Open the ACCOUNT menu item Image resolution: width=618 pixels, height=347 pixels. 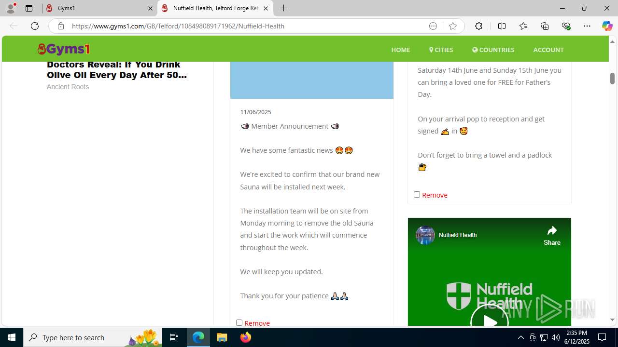point(548,50)
